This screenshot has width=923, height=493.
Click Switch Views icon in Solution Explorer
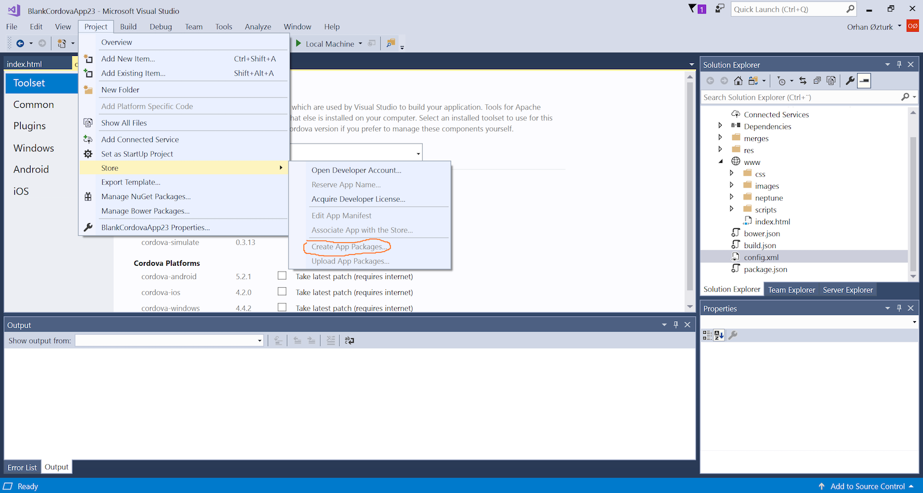(753, 81)
